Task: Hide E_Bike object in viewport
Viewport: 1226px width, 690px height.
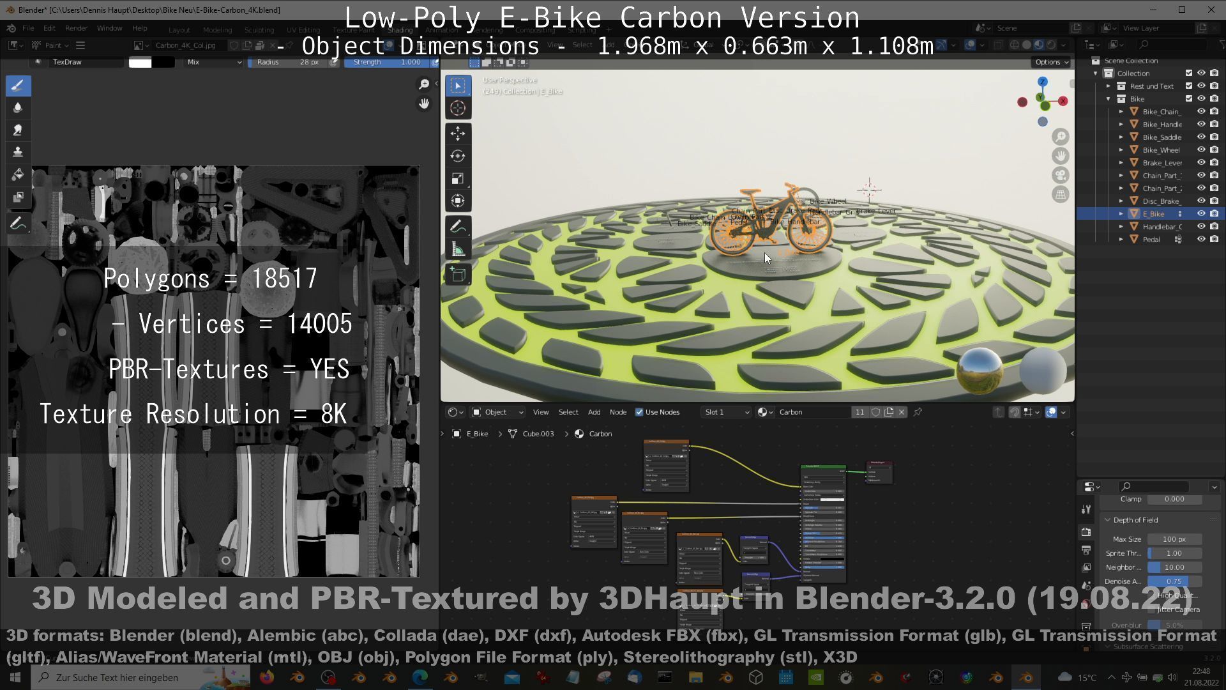Action: click(x=1201, y=213)
